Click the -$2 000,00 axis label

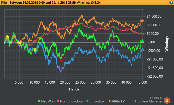pyautogui.click(x=155, y=76)
